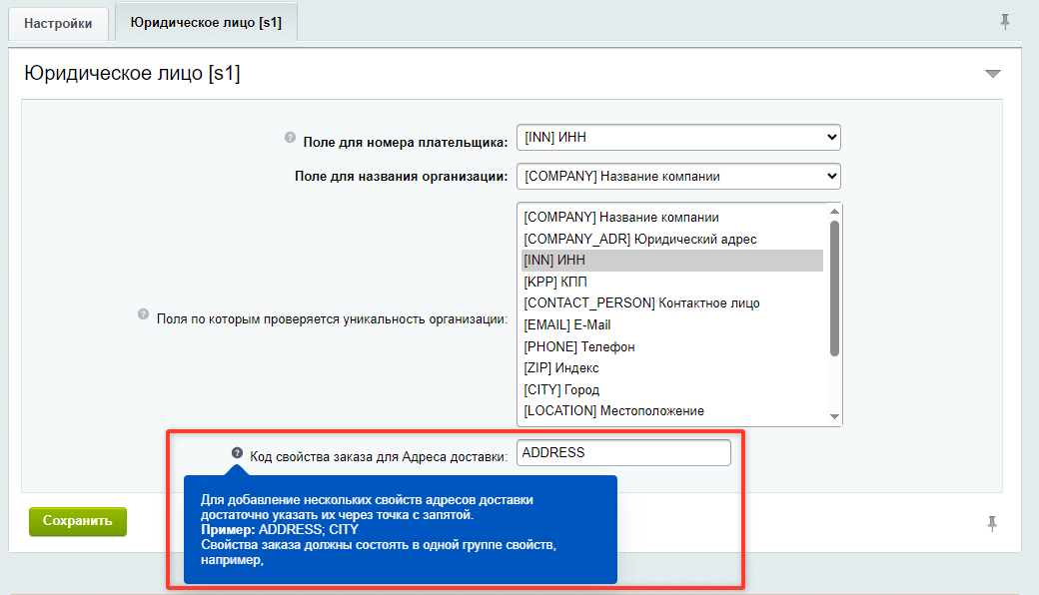Select [CITY] Город in the list
This screenshot has width=1039, height=595.
[672, 389]
